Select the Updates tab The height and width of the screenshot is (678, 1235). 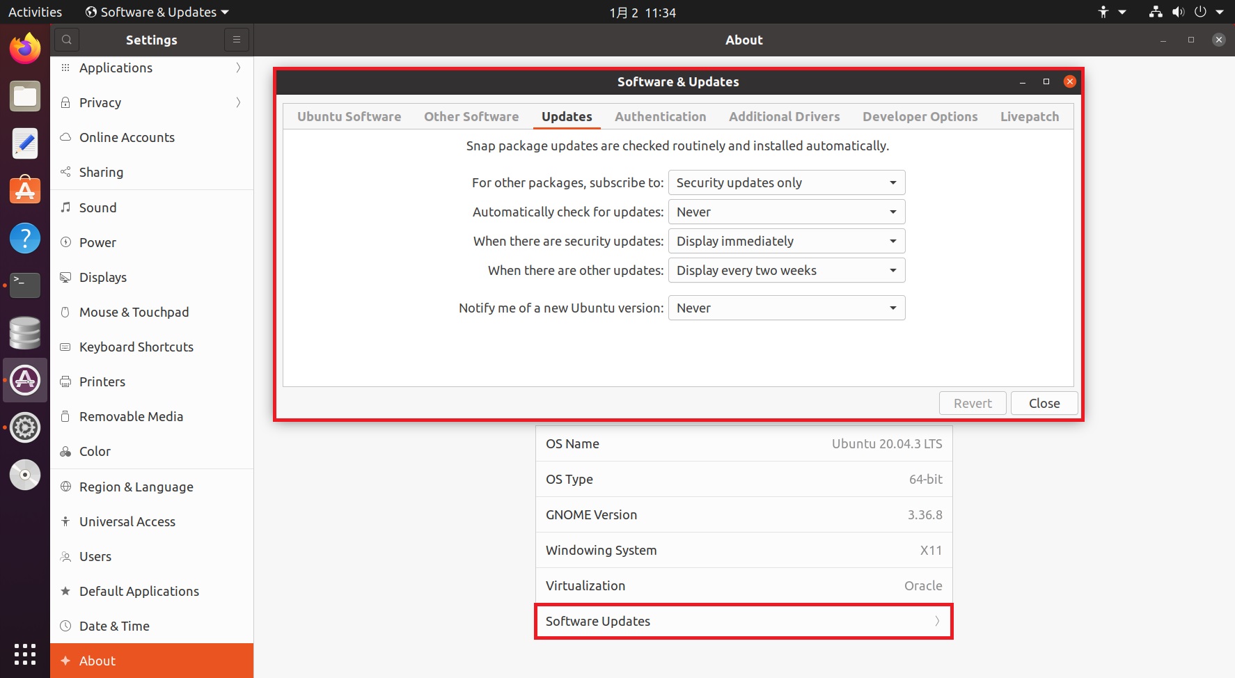[x=567, y=116]
